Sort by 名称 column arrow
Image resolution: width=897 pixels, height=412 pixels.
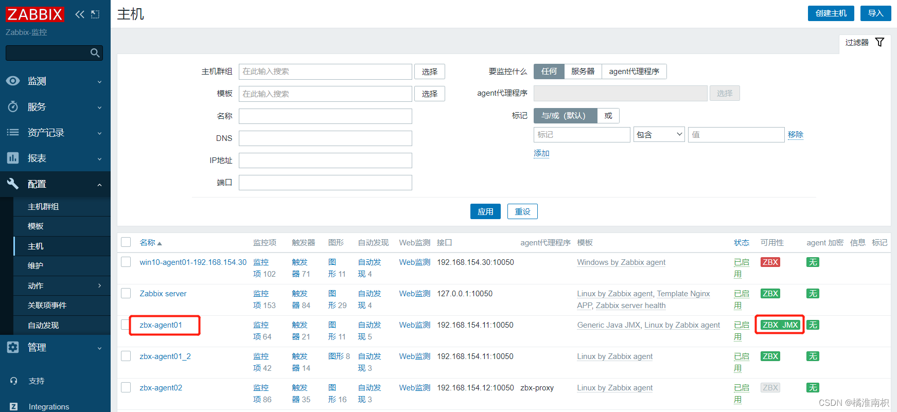tap(160, 243)
